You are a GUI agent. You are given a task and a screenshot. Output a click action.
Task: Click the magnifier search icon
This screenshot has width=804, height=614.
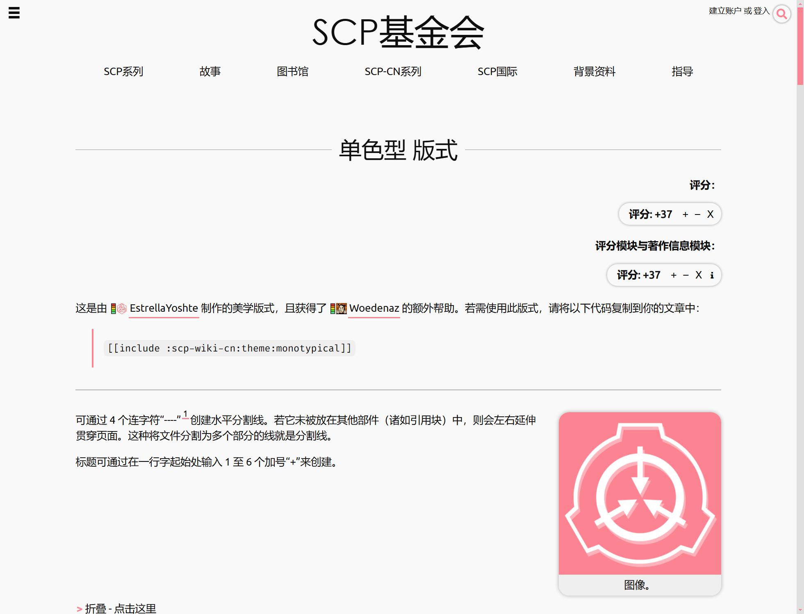781,14
